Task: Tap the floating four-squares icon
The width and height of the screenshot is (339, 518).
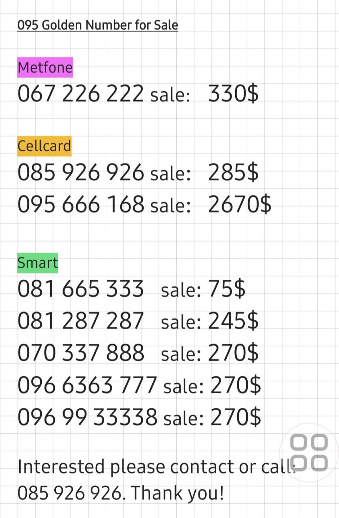Action: pyautogui.click(x=309, y=452)
